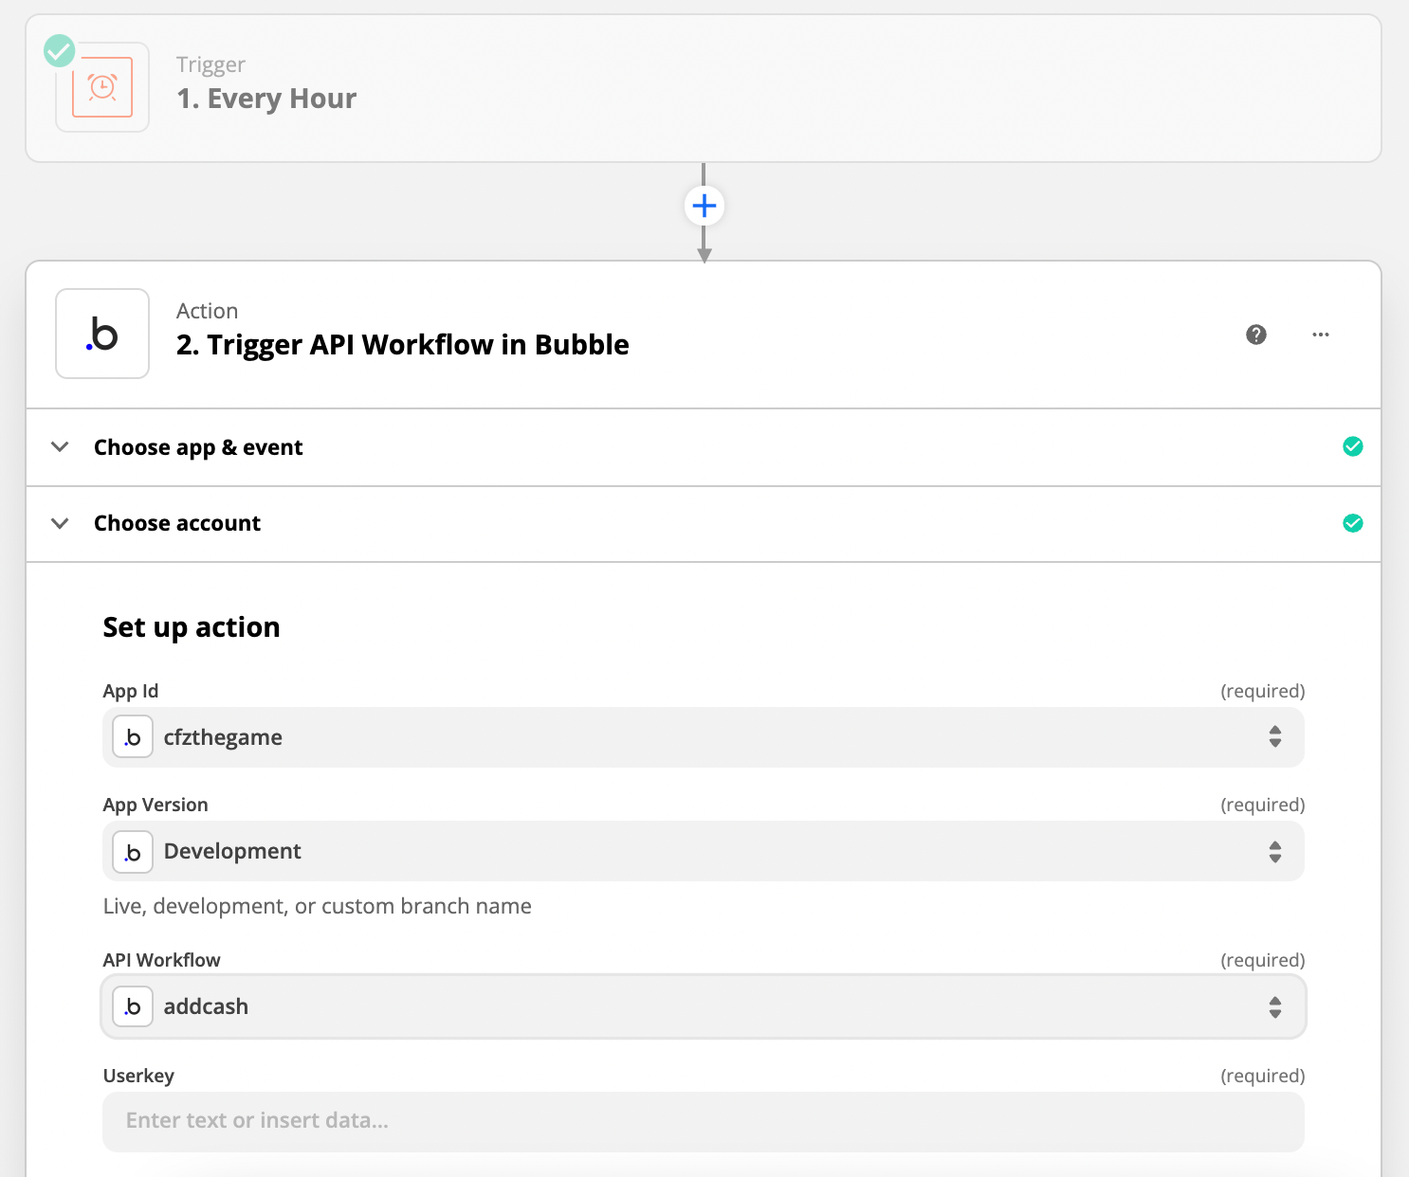Click the Bubble app logo in action header

coord(102,334)
